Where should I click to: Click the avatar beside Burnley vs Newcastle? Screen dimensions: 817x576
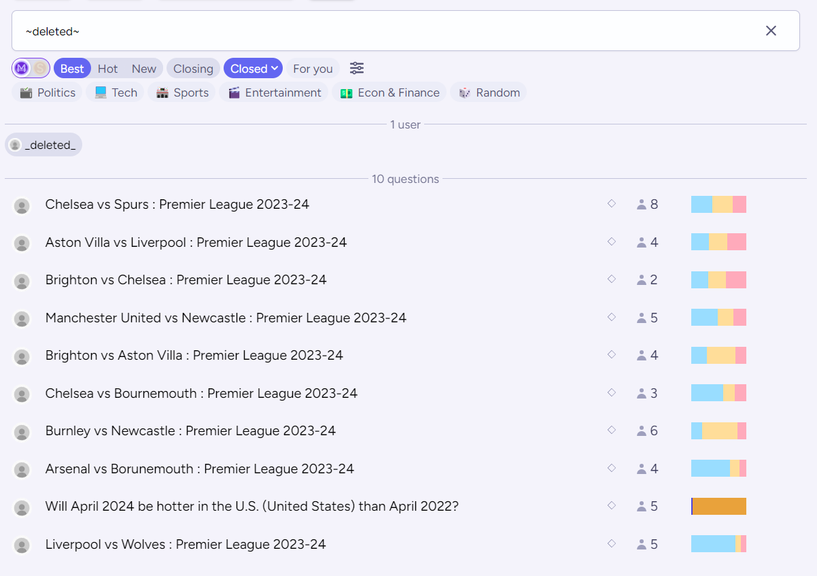coord(22,433)
